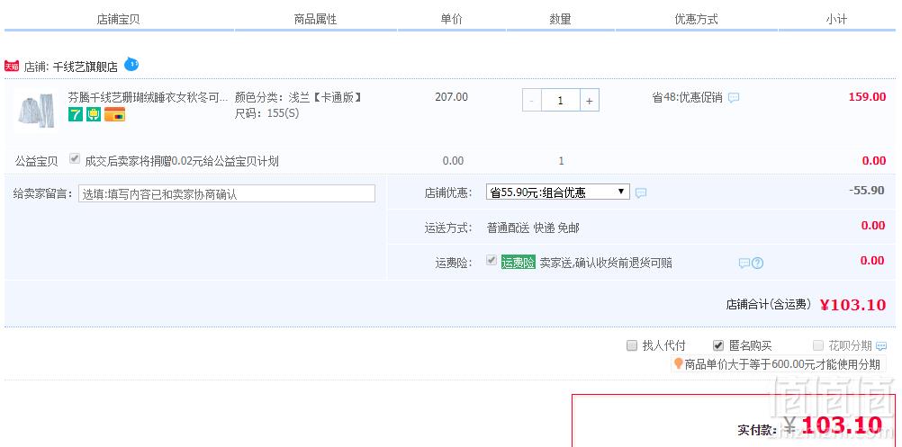Open the 芬腾千线艺珊瑚绒睡衣 product title link
This screenshot has height=447, width=902.
148,96
